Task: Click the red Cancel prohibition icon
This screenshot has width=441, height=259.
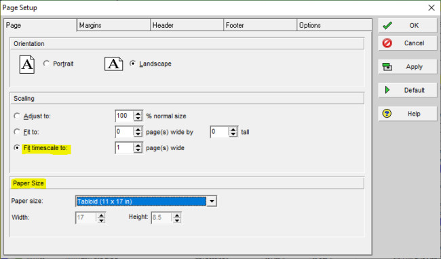Action: [x=387, y=43]
